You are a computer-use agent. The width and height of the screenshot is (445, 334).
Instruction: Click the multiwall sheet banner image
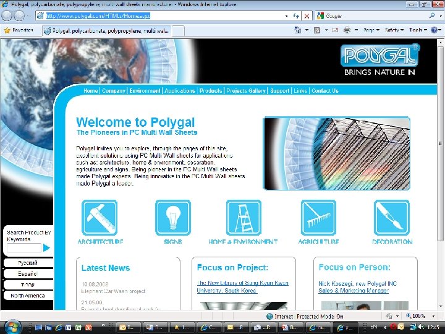337,153
